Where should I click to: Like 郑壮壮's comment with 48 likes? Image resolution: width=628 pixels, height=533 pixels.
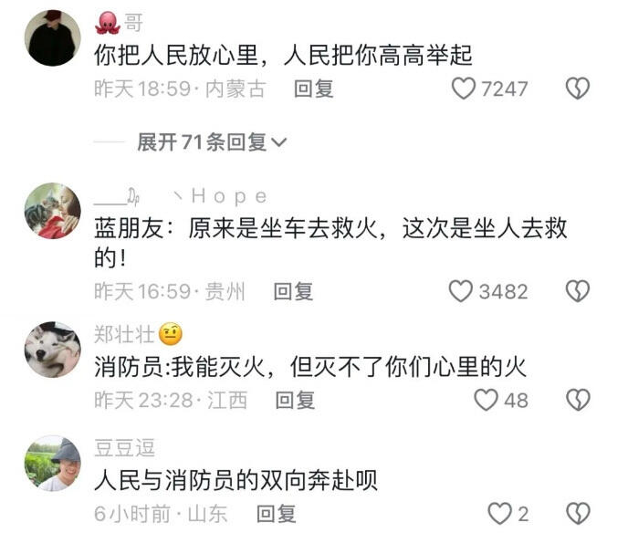[486, 400]
